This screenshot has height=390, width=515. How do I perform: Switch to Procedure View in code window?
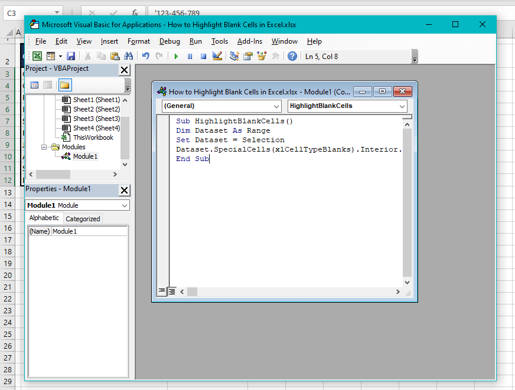click(162, 291)
